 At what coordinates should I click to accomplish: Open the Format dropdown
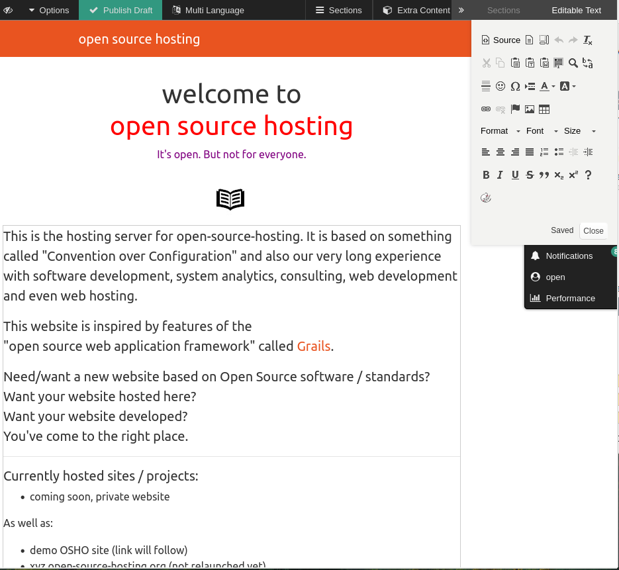[500, 131]
